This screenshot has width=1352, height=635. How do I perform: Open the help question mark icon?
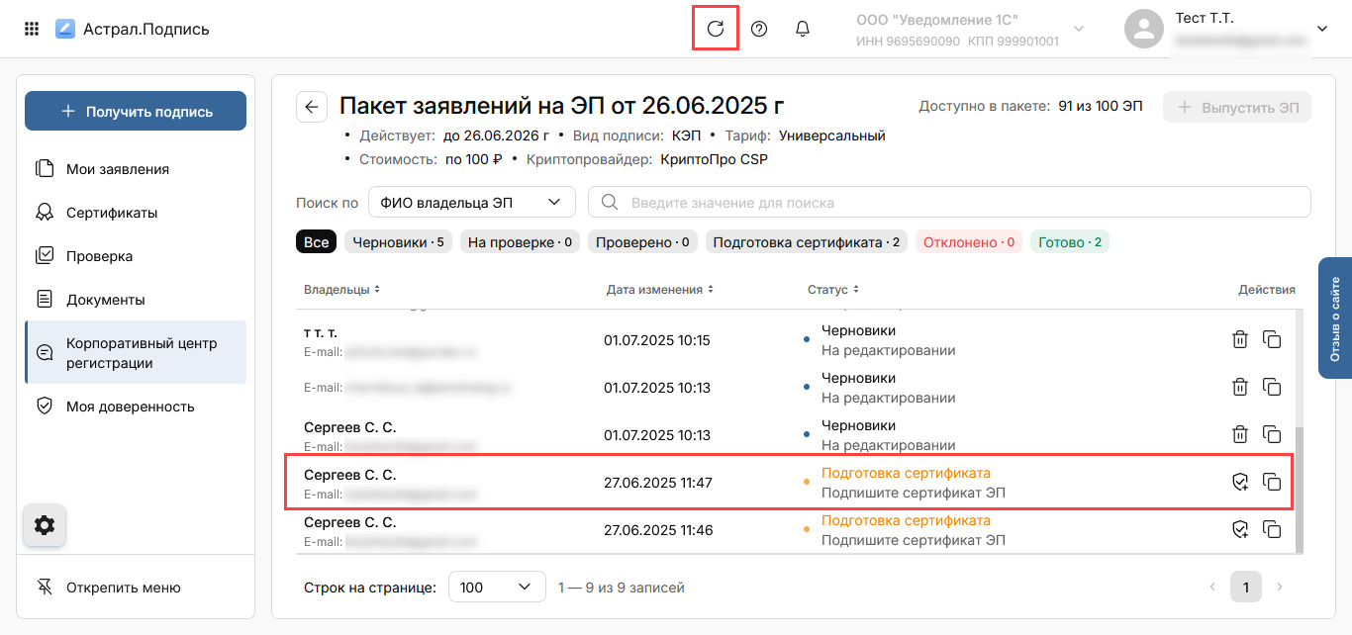point(759,29)
